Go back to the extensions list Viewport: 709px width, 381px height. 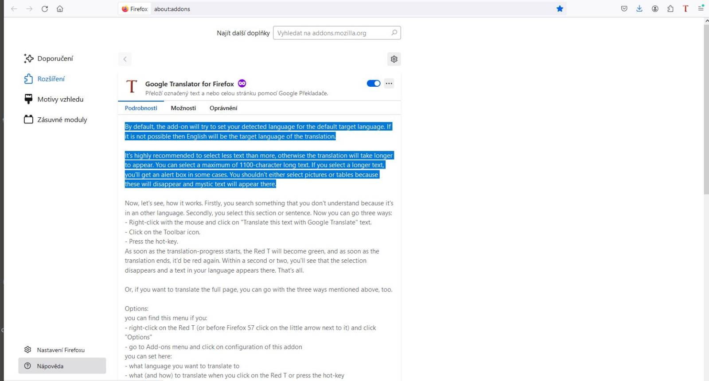tap(125, 59)
